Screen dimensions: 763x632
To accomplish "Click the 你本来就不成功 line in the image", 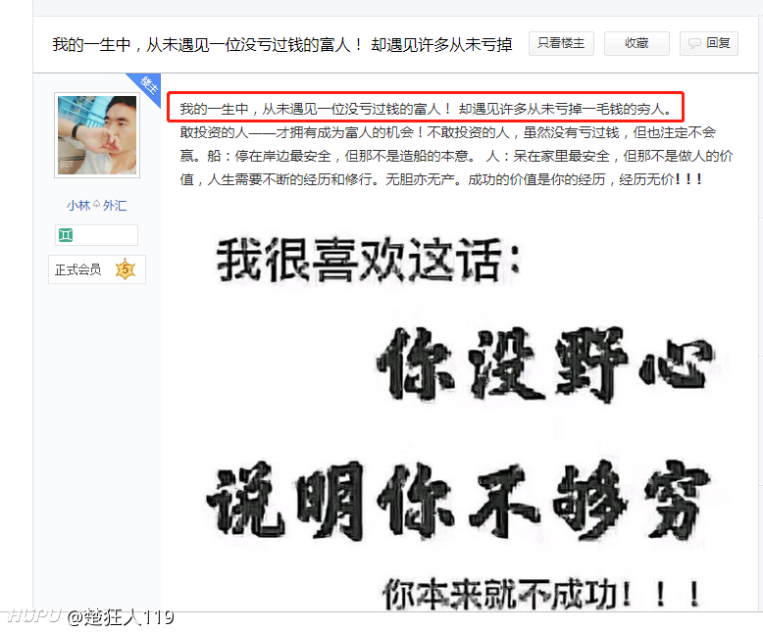I will tap(541, 594).
